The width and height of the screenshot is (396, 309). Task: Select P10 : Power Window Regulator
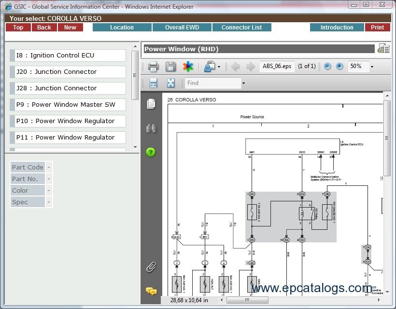click(68, 121)
